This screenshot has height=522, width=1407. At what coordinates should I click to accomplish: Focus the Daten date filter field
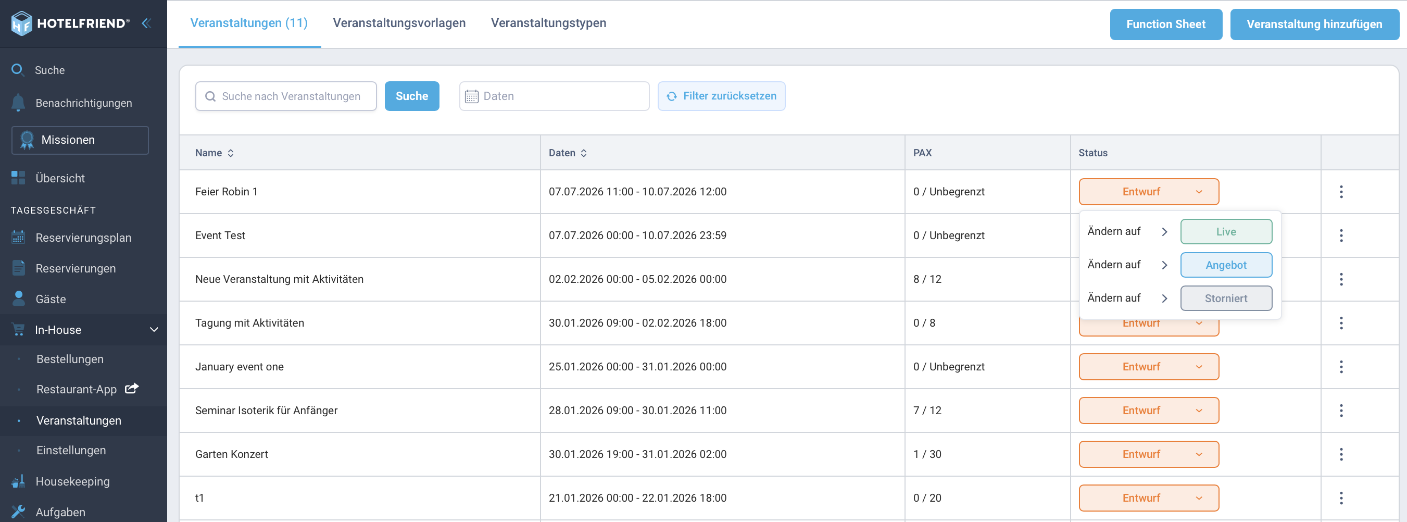coord(554,96)
